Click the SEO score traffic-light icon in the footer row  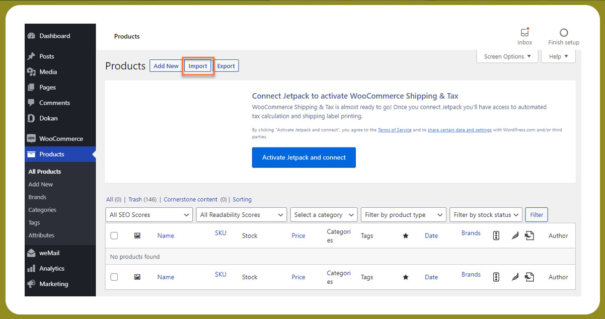[x=496, y=277]
